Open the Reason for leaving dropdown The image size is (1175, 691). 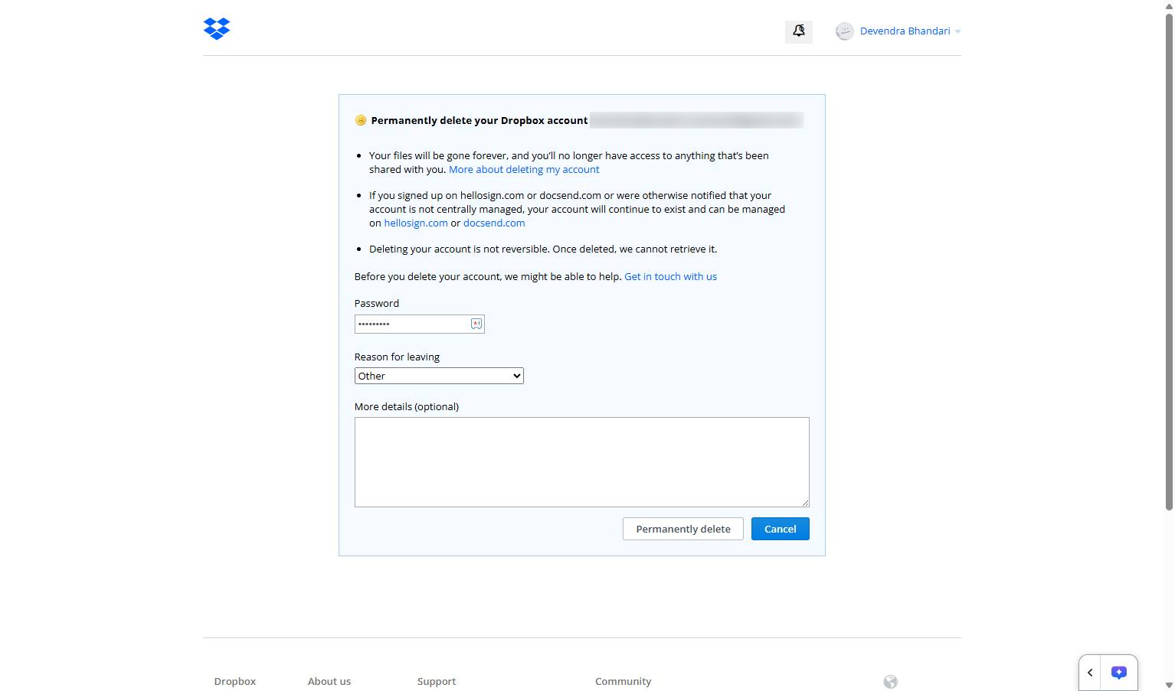[x=439, y=376]
